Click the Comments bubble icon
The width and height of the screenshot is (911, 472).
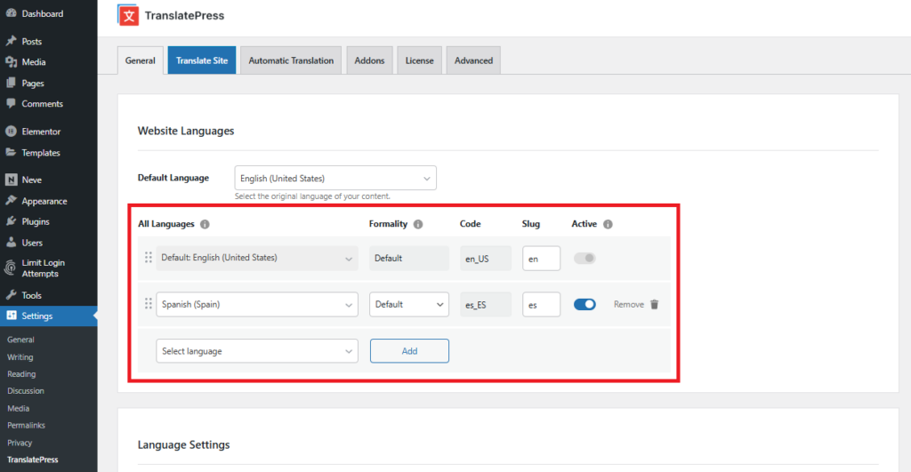click(11, 103)
